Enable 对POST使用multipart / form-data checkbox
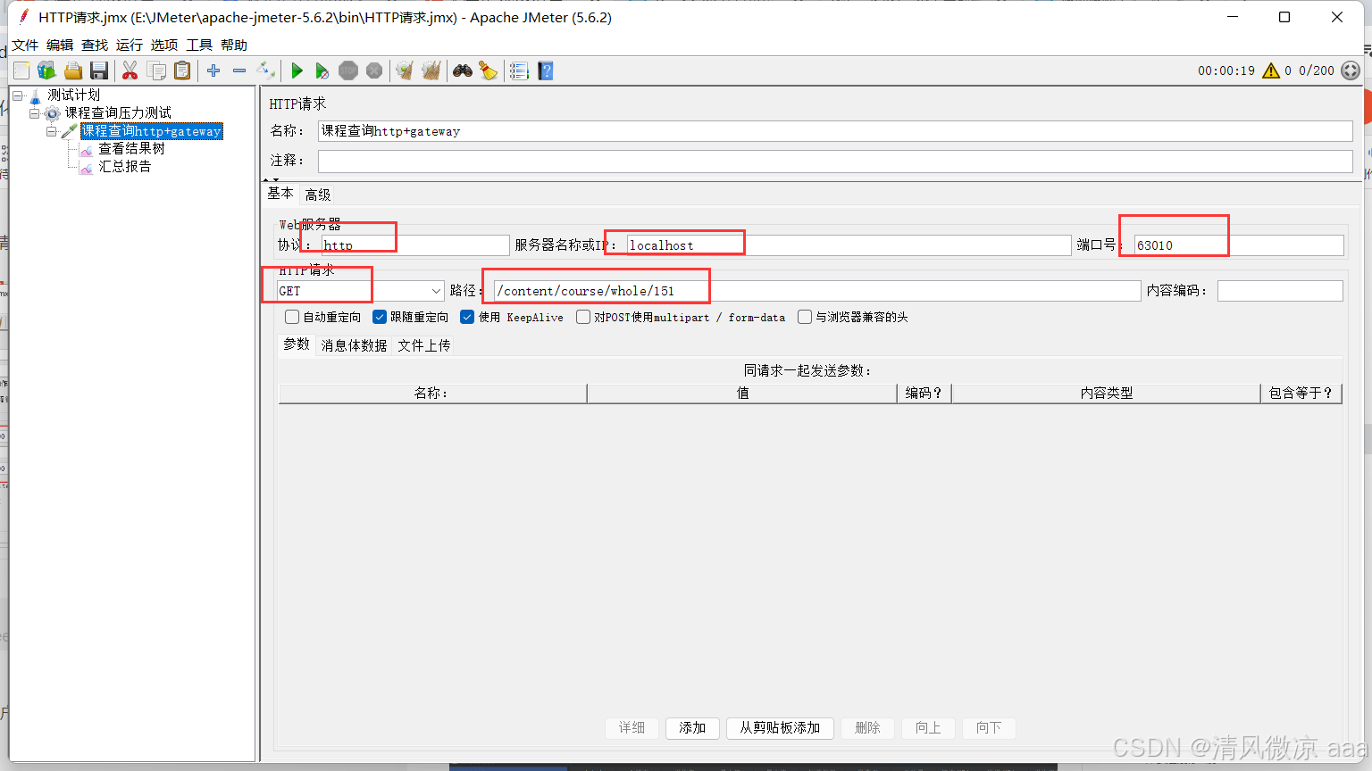 point(583,317)
